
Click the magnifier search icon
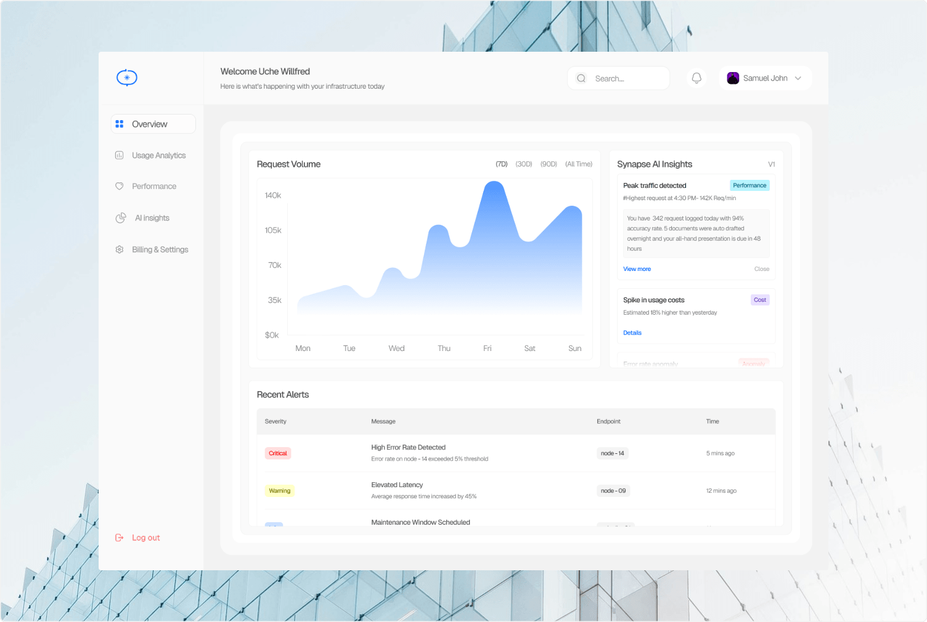point(581,78)
